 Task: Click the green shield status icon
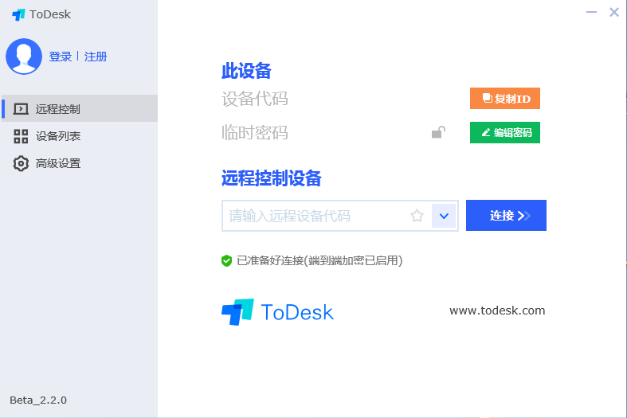pyautogui.click(x=227, y=260)
